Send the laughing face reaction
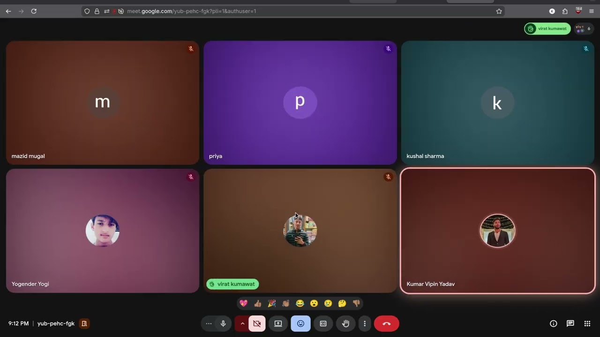600x337 pixels. 300,303
